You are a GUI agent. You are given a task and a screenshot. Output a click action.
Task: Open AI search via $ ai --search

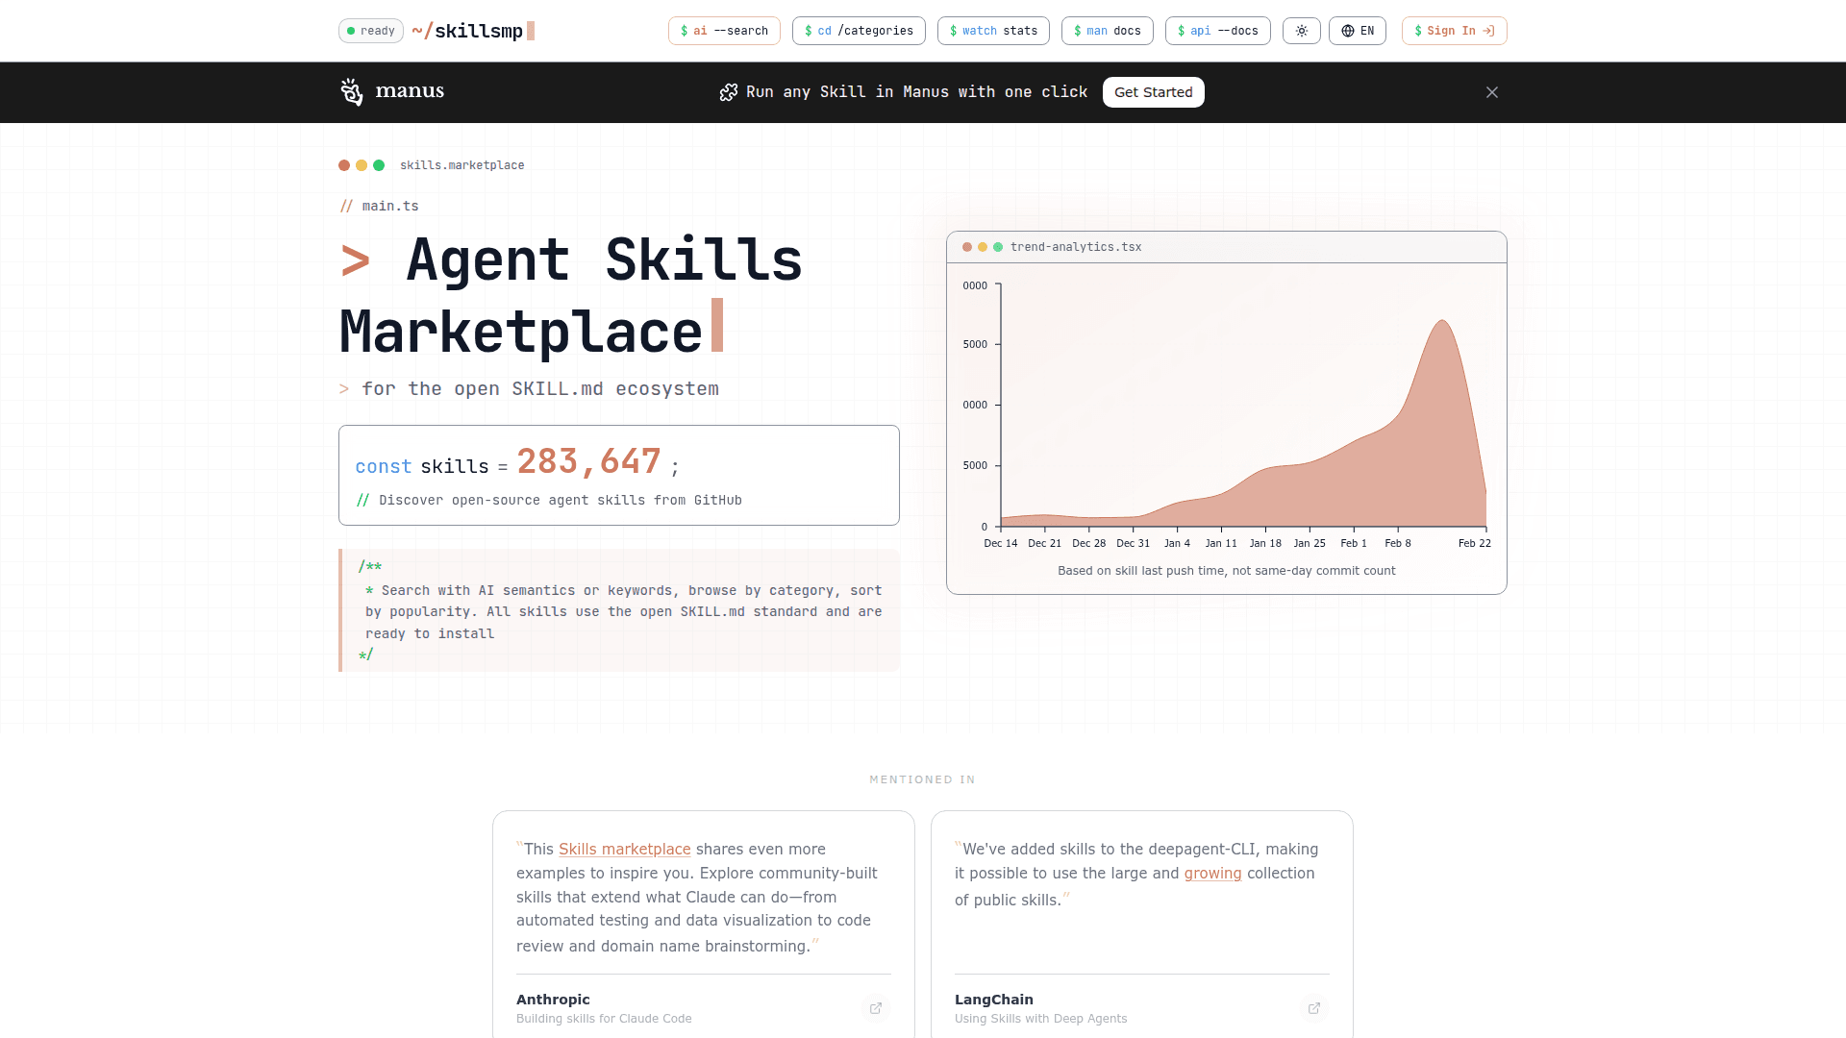point(724,31)
